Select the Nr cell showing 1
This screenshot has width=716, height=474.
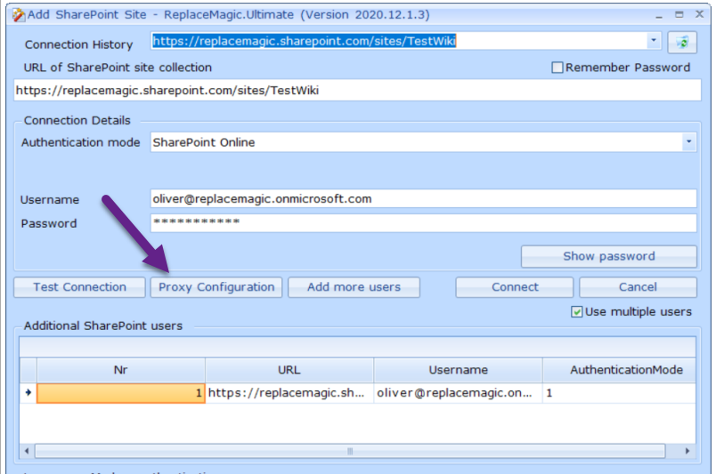click(x=120, y=393)
